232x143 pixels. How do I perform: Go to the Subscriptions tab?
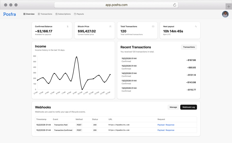click(x=63, y=14)
